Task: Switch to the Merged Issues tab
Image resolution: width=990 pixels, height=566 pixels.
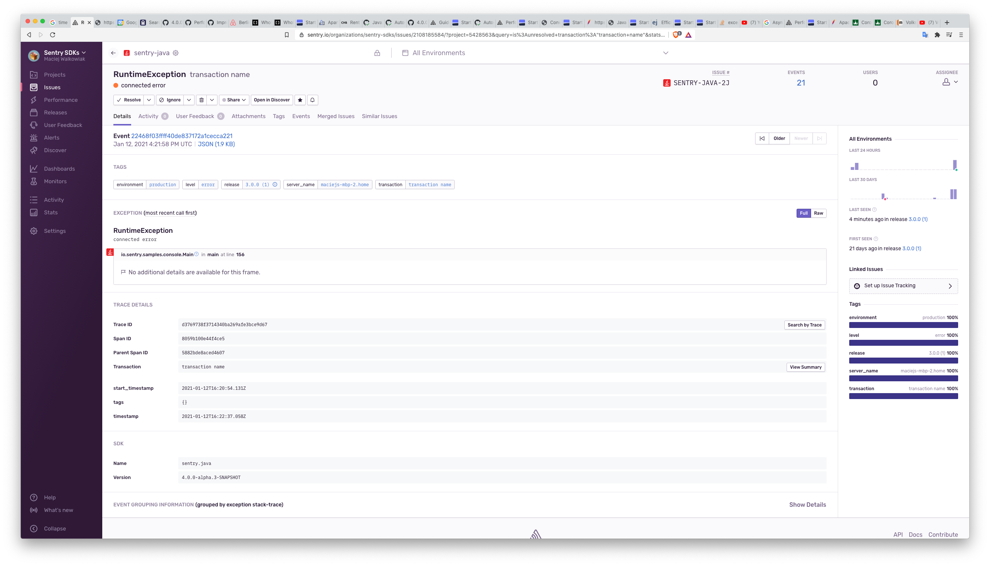Action: pos(336,116)
